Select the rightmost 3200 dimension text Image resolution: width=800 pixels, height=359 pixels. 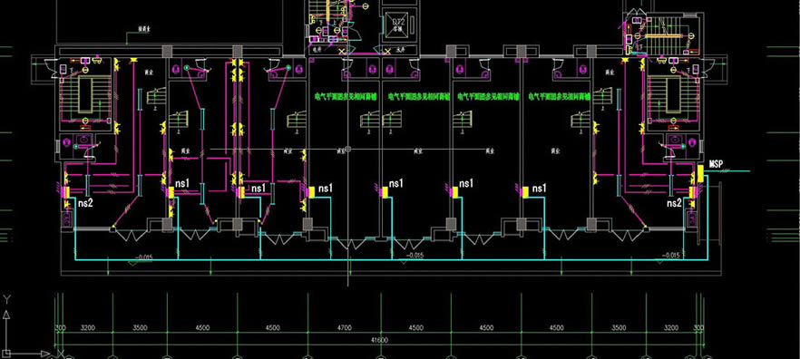[x=671, y=327]
